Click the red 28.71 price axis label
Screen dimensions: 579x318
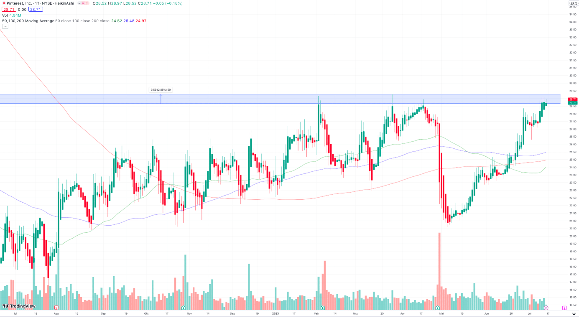(x=572, y=99)
